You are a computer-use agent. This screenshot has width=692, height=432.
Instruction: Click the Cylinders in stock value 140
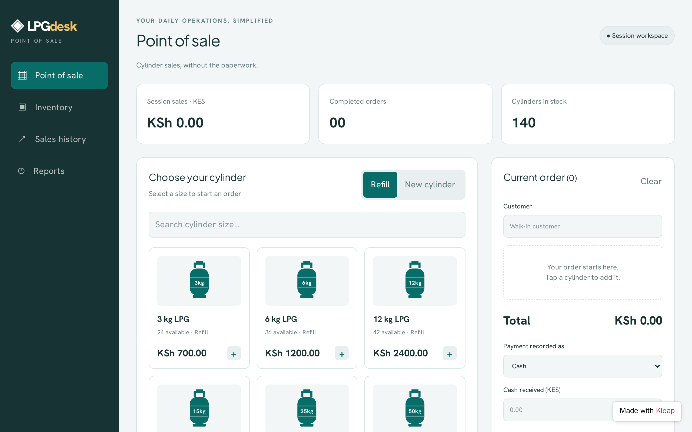click(x=524, y=123)
